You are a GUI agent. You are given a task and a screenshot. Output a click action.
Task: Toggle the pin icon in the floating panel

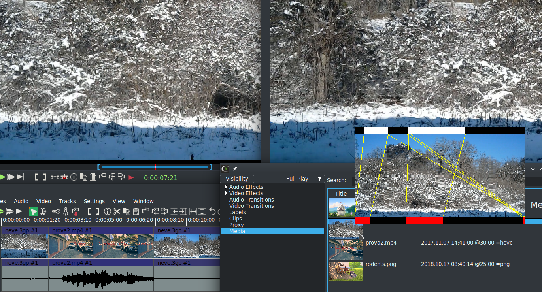(235, 168)
